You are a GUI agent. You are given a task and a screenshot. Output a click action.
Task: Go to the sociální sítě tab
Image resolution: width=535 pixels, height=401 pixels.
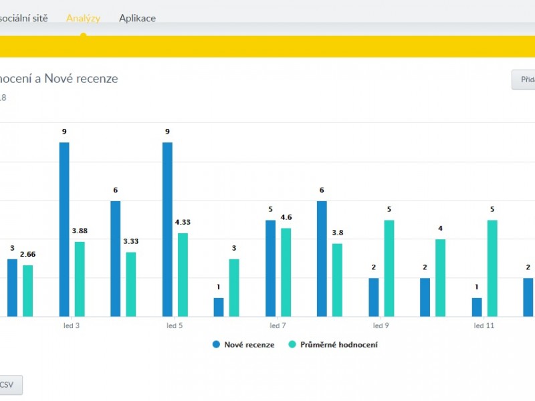point(23,18)
